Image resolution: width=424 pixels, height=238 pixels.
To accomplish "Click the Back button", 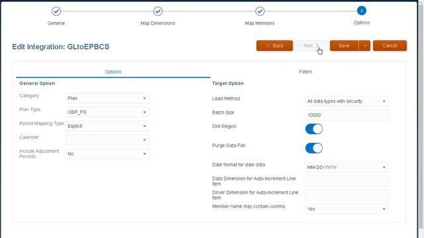I will 274,46.
